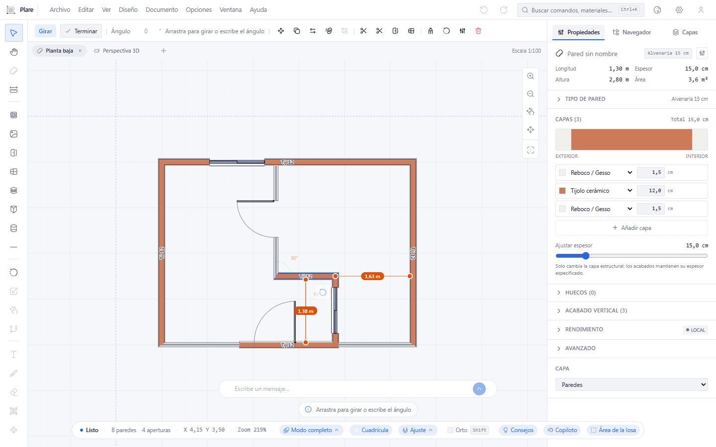
Task: Click Añadir capa button
Action: point(631,228)
